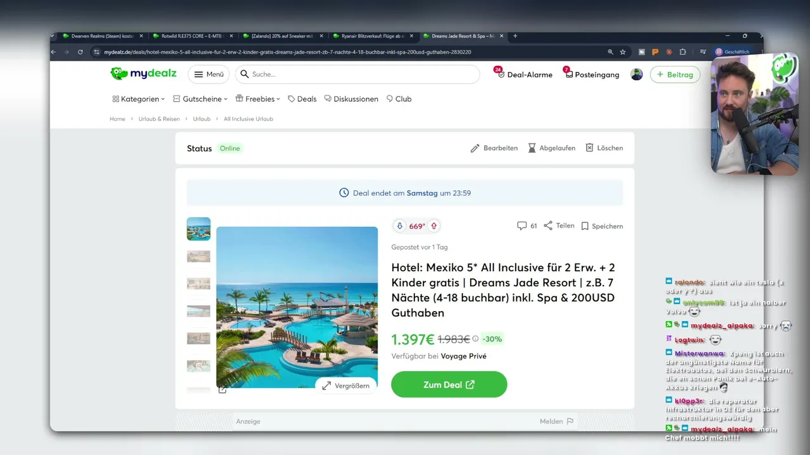Click the mydealz logo
810x455 pixels.
(x=144, y=74)
